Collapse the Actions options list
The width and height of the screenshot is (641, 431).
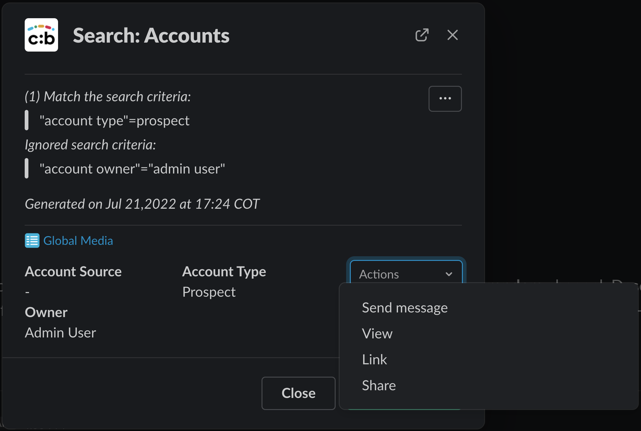click(406, 274)
